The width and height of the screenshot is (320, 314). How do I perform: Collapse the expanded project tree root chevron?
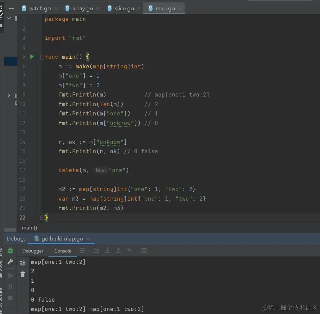9,18
